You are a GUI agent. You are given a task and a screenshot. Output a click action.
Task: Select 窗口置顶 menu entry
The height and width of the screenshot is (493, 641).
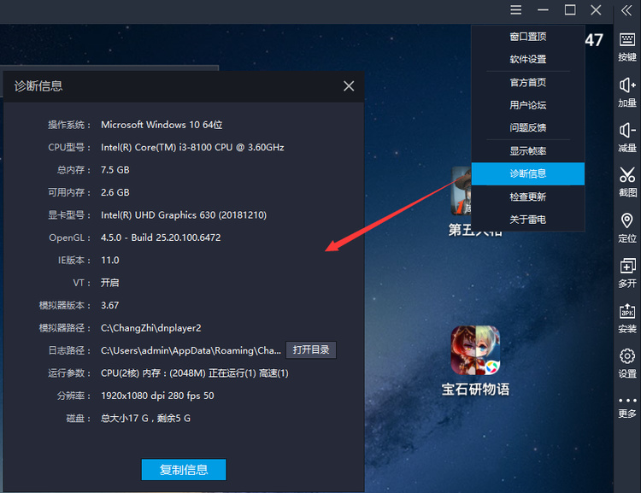click(527, 37)
